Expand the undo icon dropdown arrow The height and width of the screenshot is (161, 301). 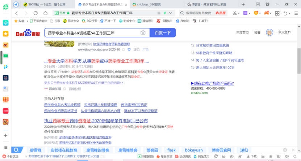pos(289,13)
